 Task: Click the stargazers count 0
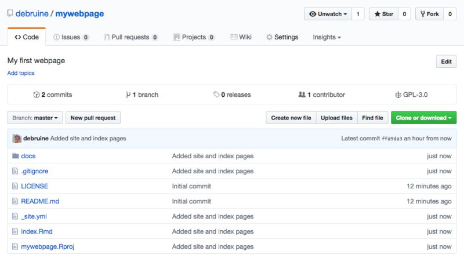[x=404, y=14]
